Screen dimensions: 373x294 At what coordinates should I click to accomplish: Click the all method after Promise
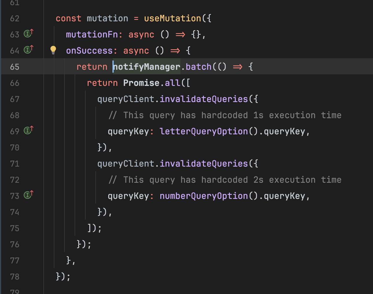[x=173, y=83]
